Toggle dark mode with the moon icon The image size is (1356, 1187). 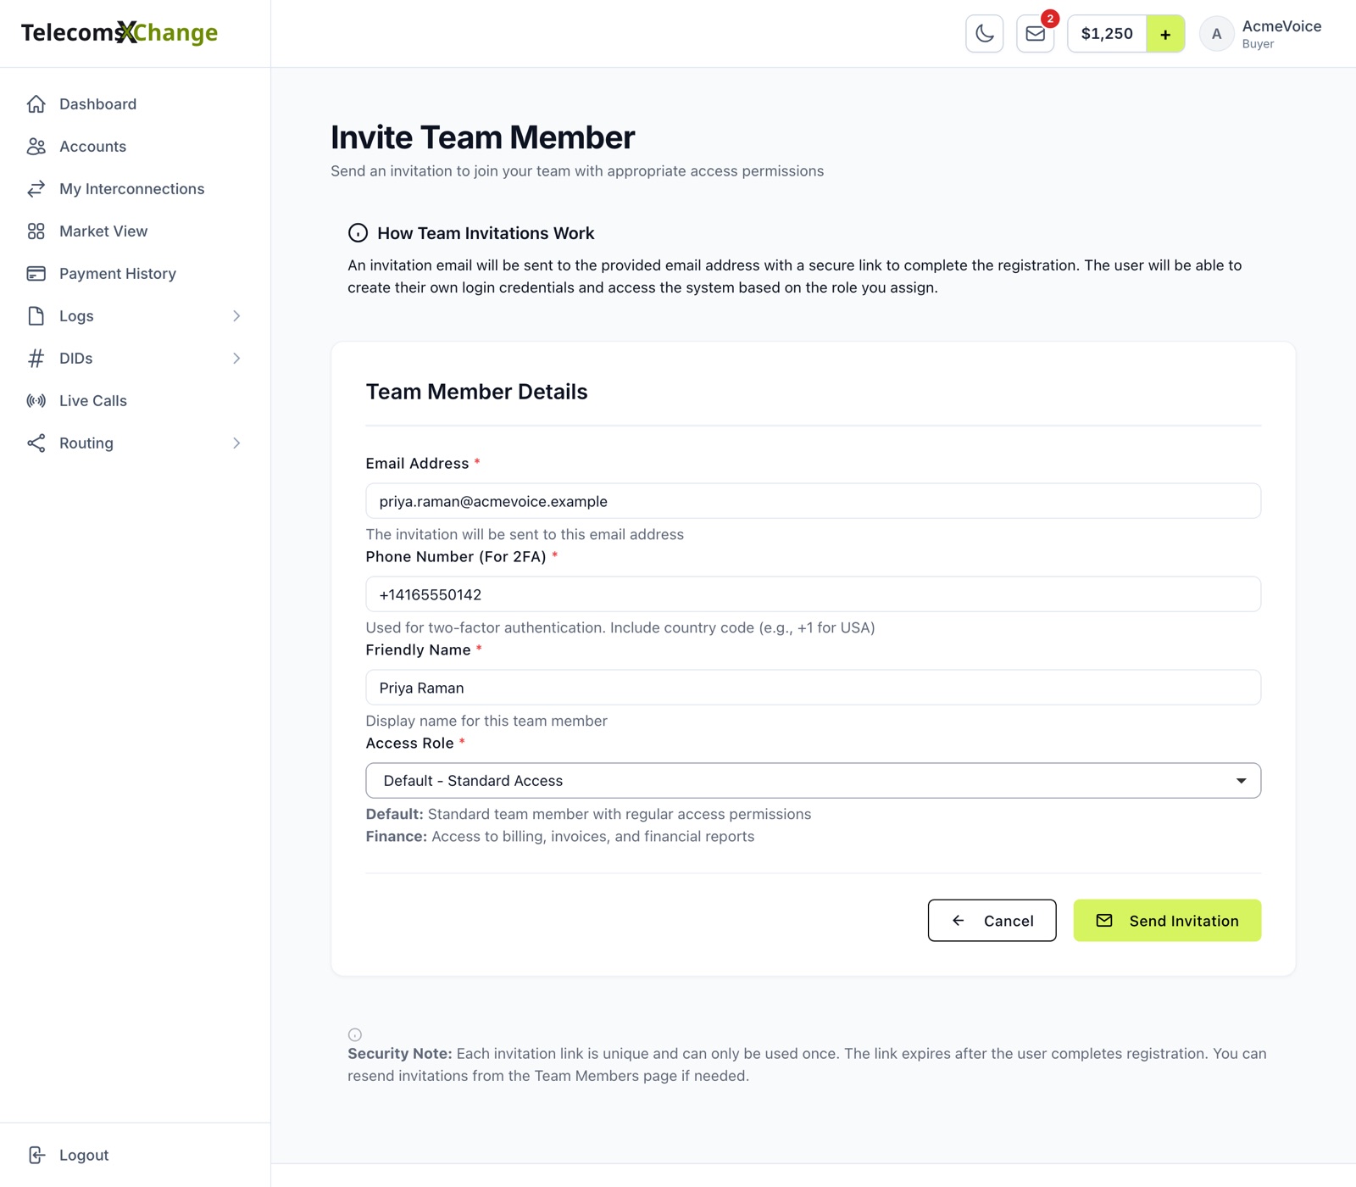(x=985, y=34)
